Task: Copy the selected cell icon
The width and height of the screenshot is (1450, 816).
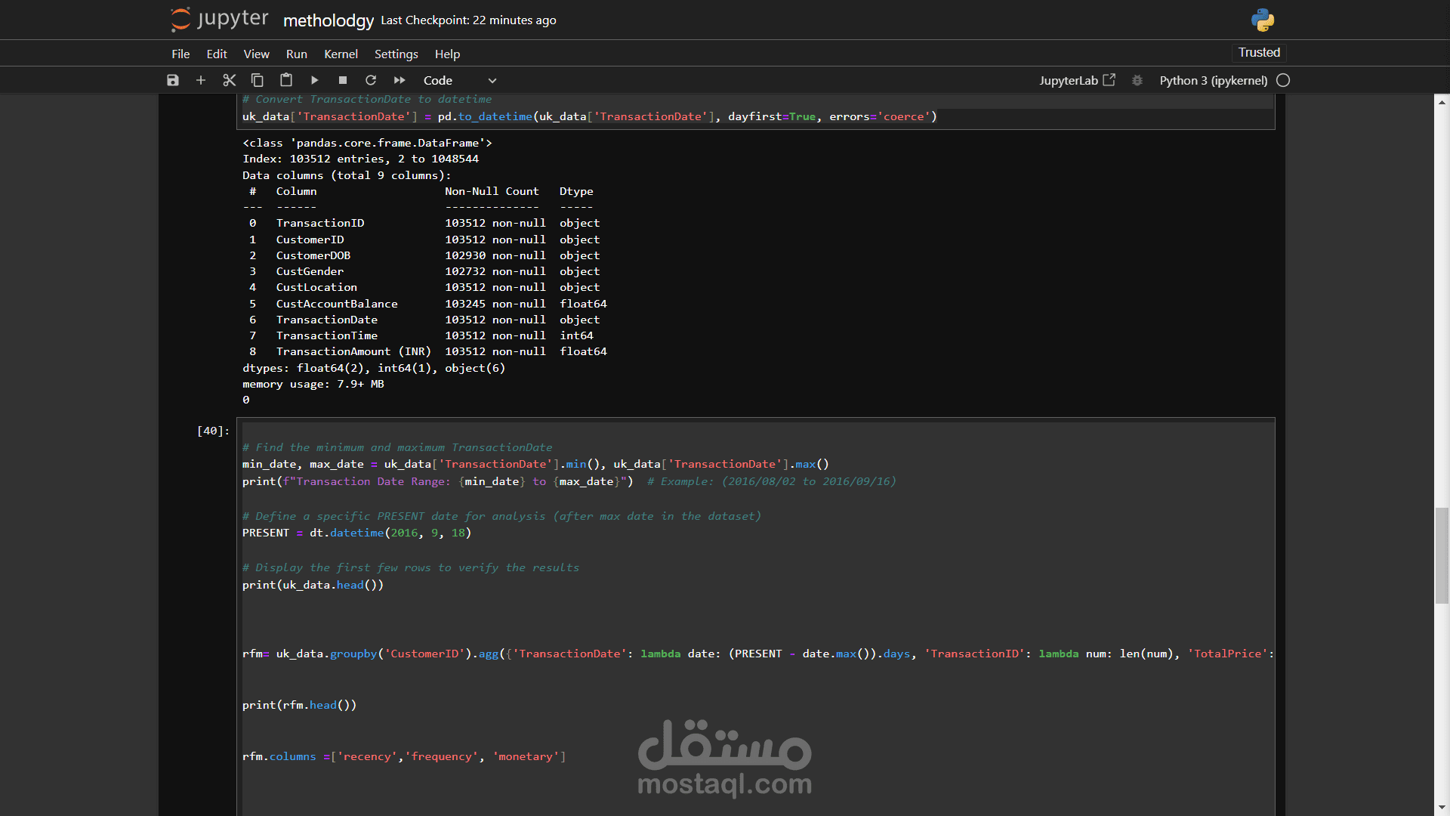Action: tap(258, 80)
